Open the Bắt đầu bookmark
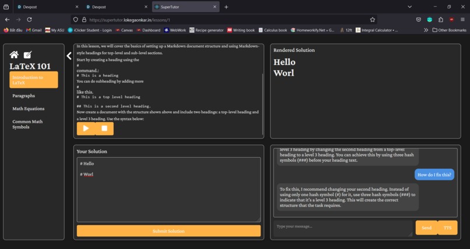The height and width of the screenshot is (249, 470). tap(13, 30)
